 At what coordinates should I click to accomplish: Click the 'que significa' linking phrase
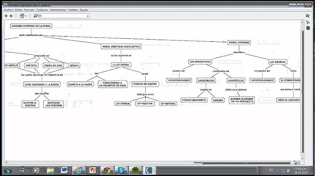pos(42,93)
